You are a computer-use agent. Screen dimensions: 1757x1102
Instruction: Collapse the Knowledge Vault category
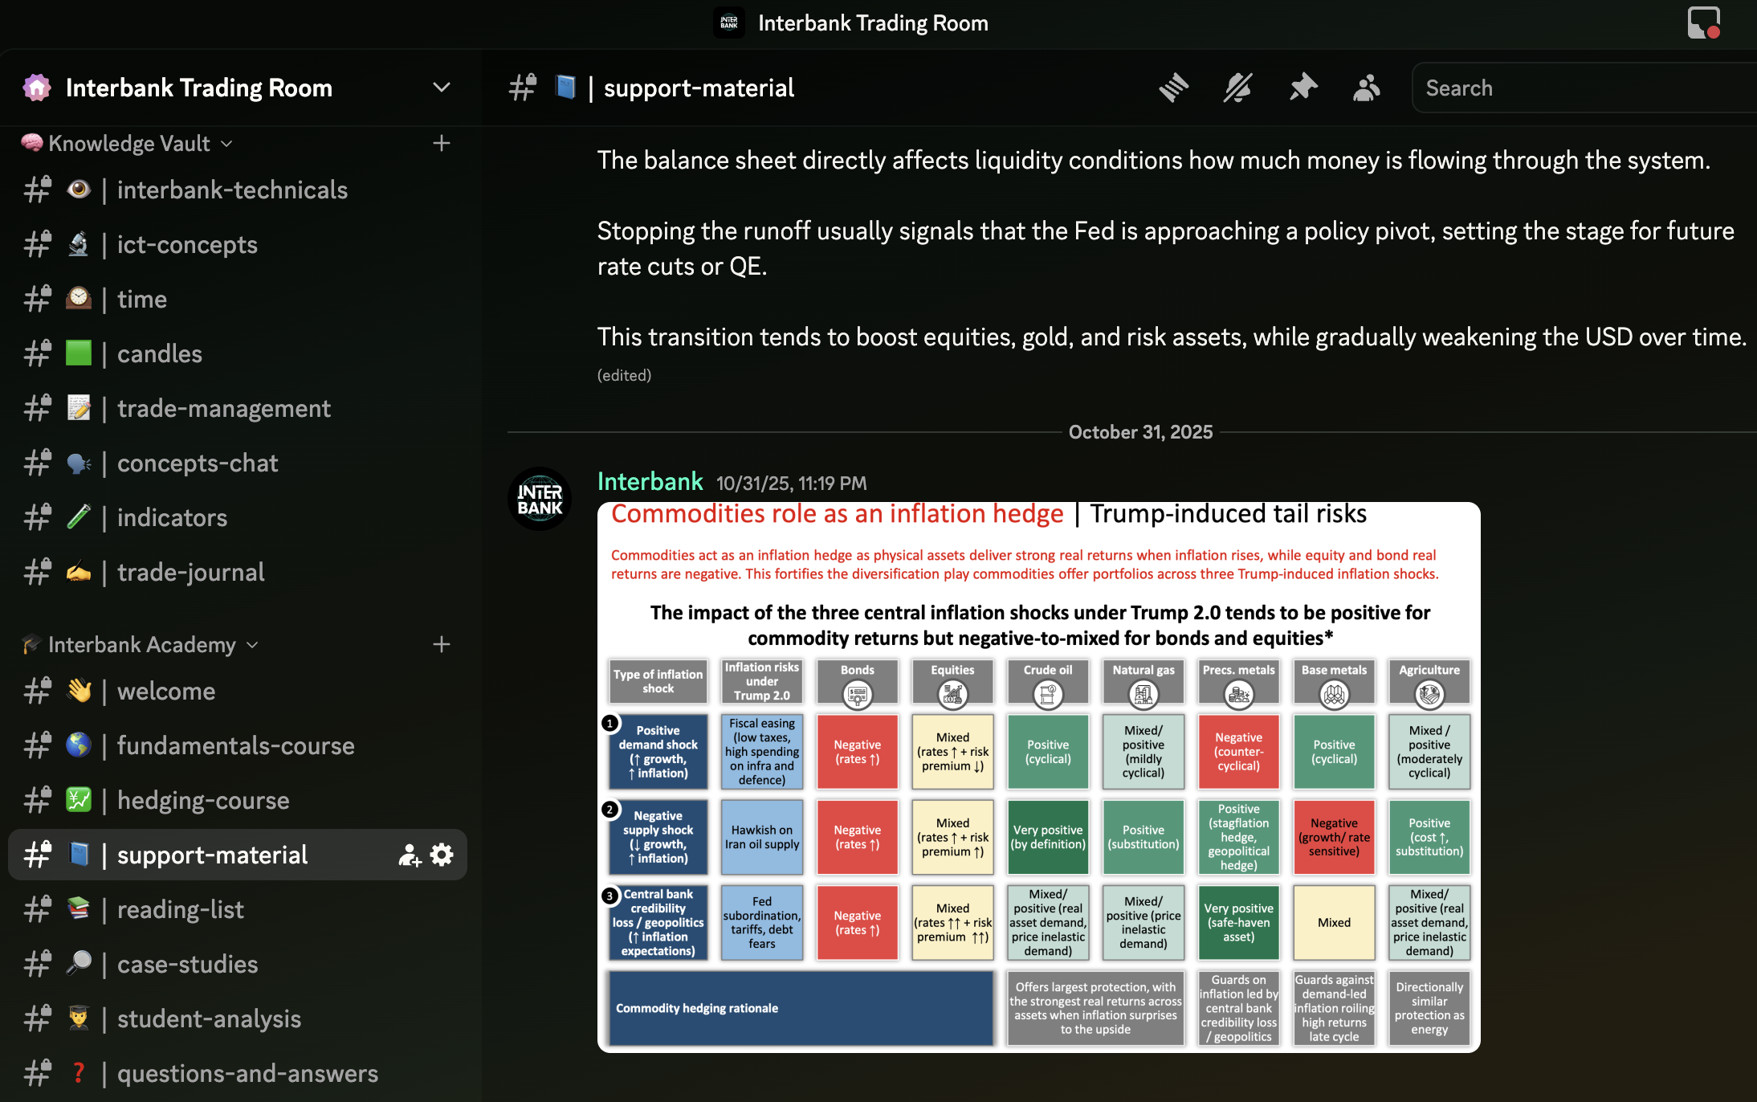click(128, 144)
